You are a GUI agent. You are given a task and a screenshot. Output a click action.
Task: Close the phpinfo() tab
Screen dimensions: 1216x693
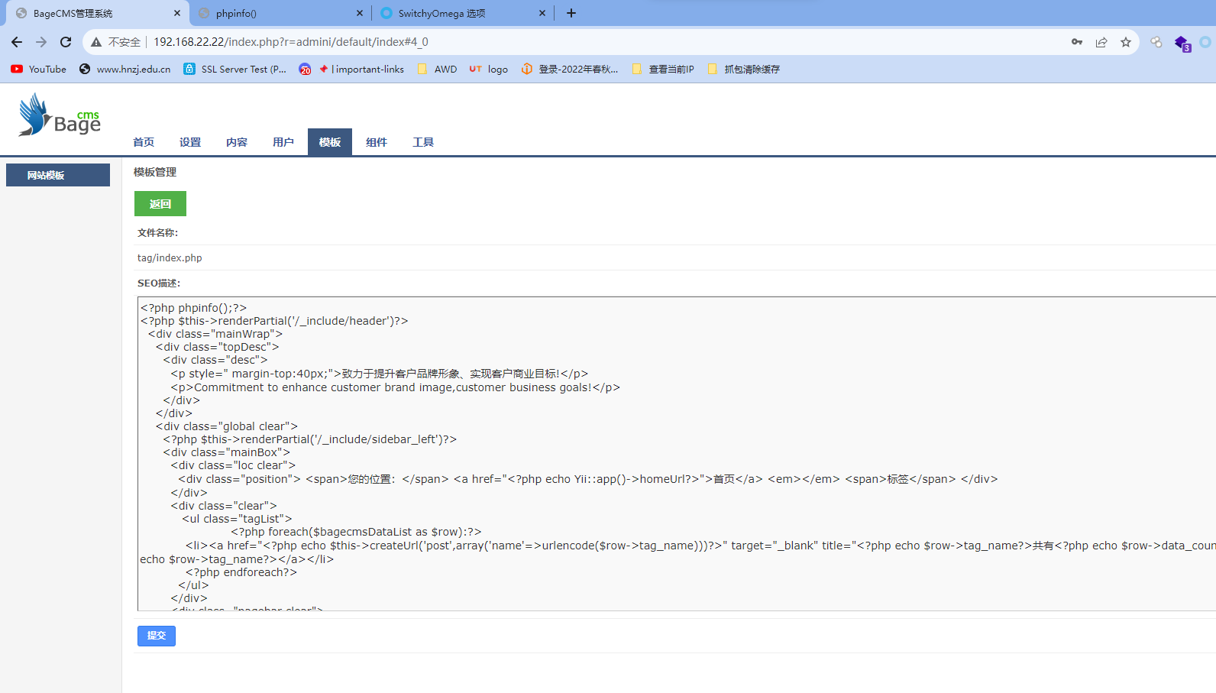(360, 13)
